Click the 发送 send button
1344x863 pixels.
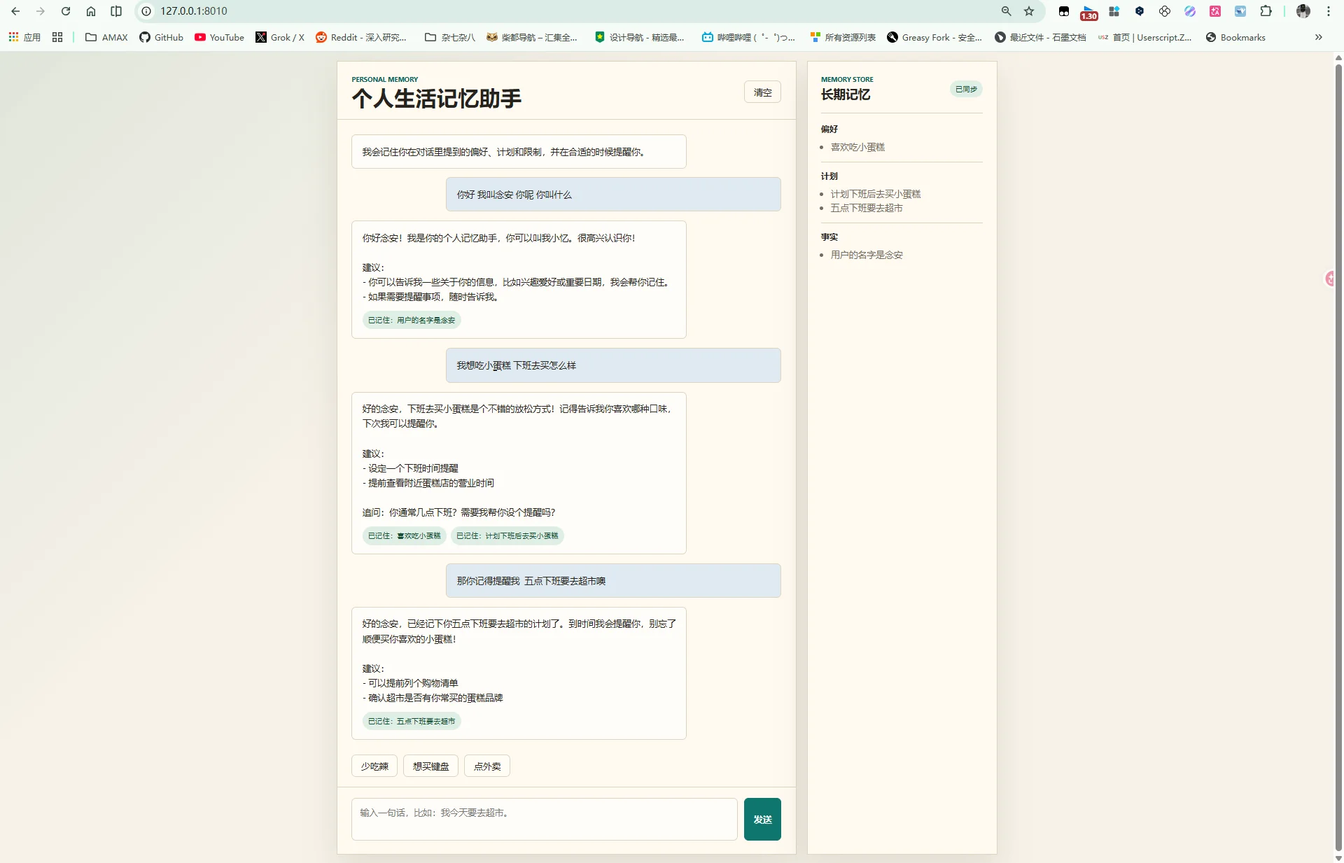click(762, 819)
